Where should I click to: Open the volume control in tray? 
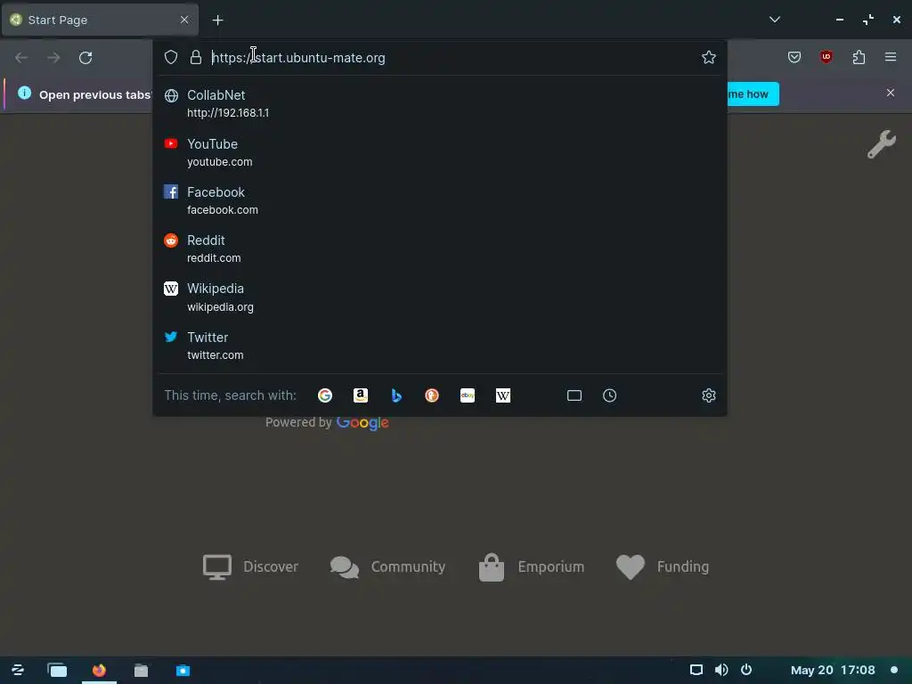tap(721, 670)
